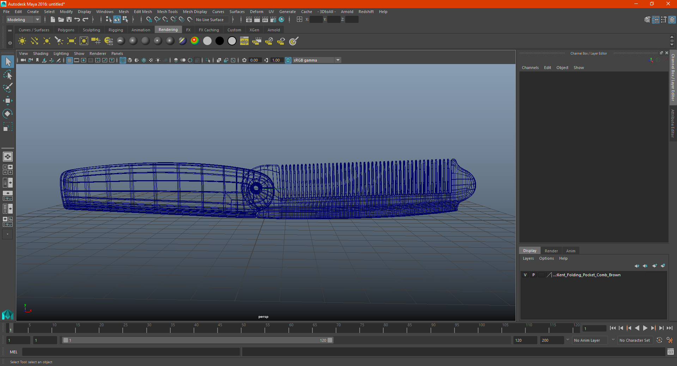This screenshot has width=677, height=366.
Task: Switch to the Animation shelf tab
Action: 141,30
